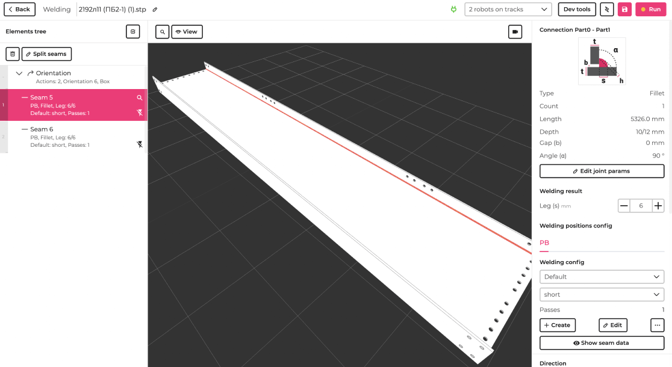Click the camera recording icon in the viewport corner
This screenshot has height=367, width=672.
(x=515, y=31)
